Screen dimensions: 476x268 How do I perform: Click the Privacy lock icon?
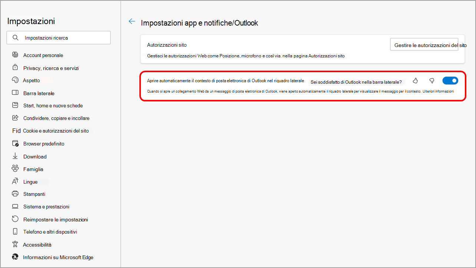click(15, 67)
